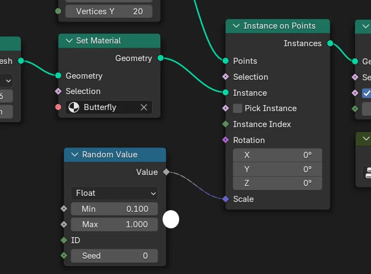Image resolution: width=371 pixels, height=274 pixels.
Task: Collapse the Set Material node
Action: pos(69,41)
